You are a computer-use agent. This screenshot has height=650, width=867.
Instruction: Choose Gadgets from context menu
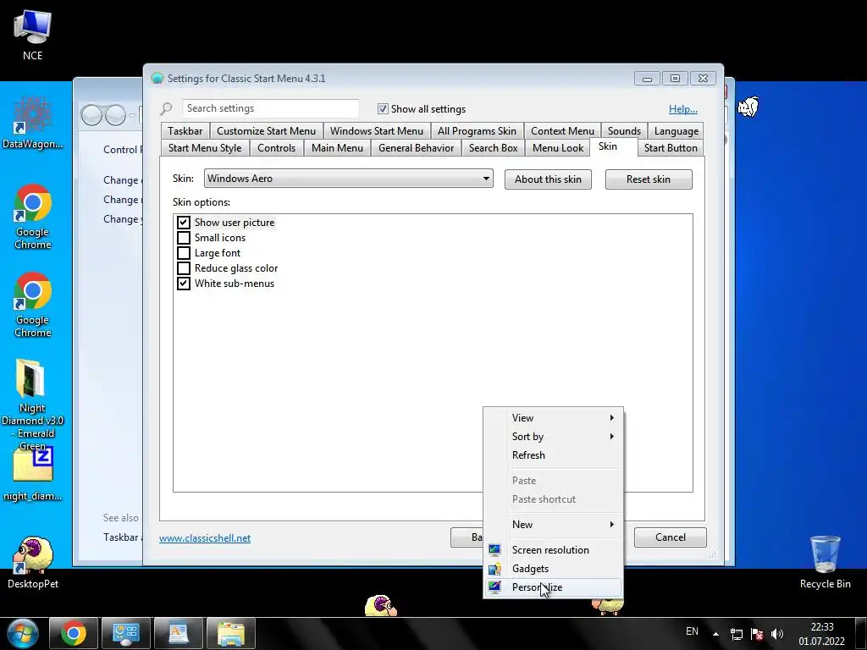[x=553, y=569]
